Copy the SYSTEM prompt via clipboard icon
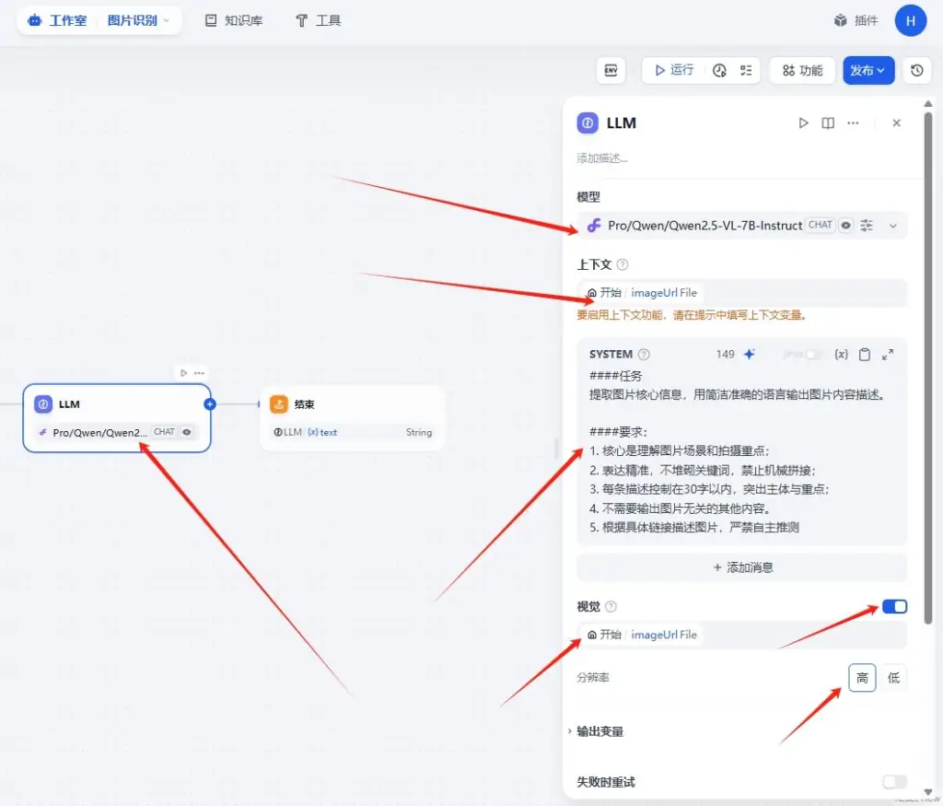Viewport: 943px width, 806px height. 865,354
